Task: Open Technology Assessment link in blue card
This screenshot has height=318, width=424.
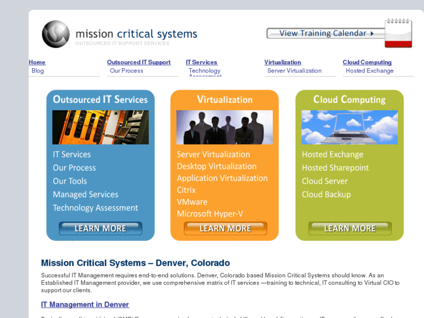Action: tap(95, 208)
